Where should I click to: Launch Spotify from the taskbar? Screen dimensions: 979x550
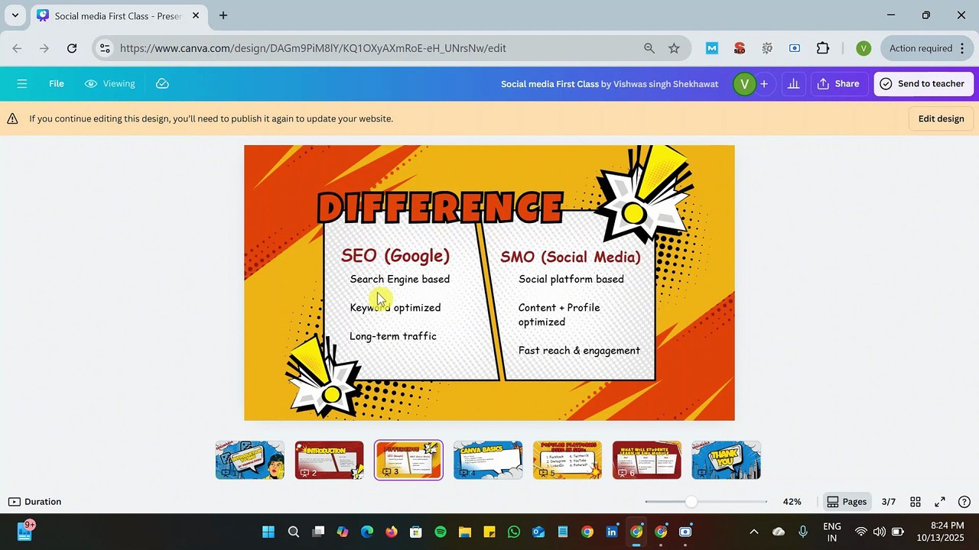(440, 532)
